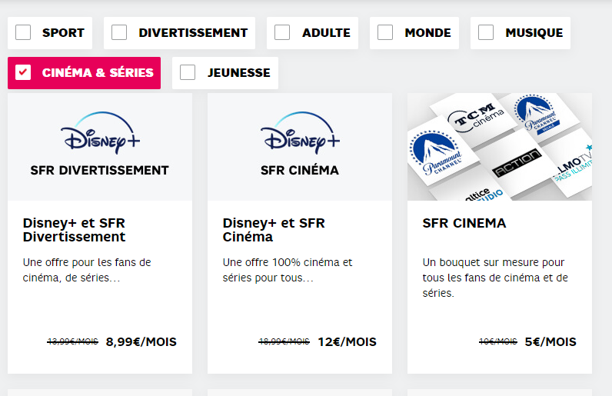Uncheck the CINÉMA & SÉRIES filter
This screenshot has height=396, width=612.
click(x=23, y=72)
